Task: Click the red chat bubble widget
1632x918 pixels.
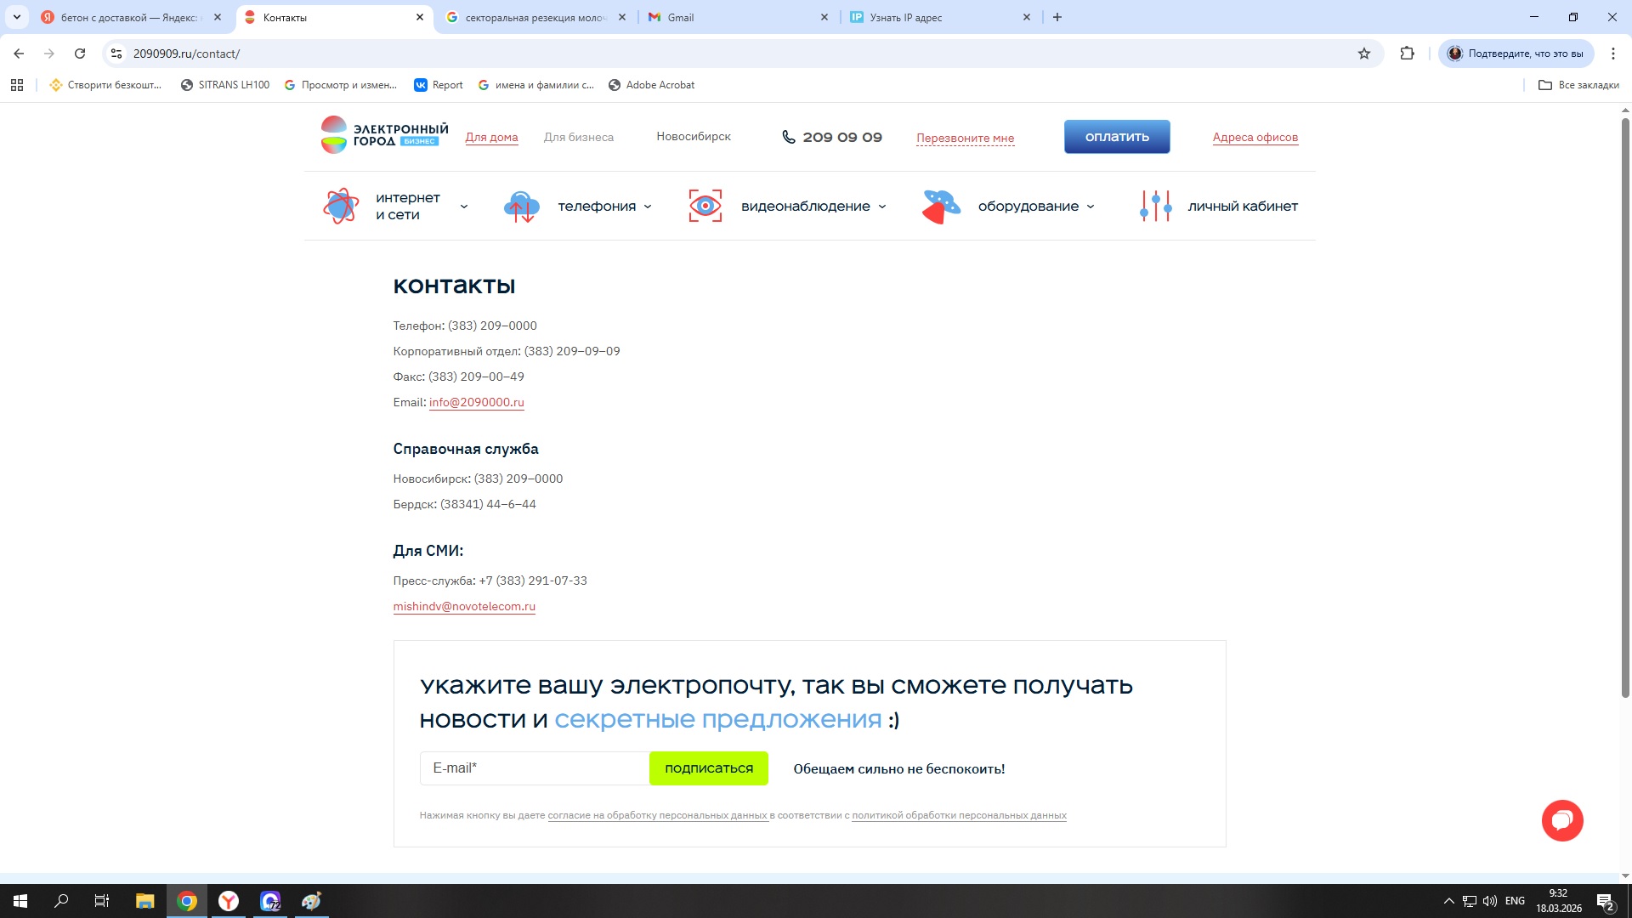Action: point(1562,820)
